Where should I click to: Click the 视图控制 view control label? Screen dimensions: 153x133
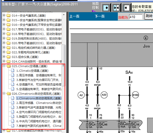pos(95,6)
